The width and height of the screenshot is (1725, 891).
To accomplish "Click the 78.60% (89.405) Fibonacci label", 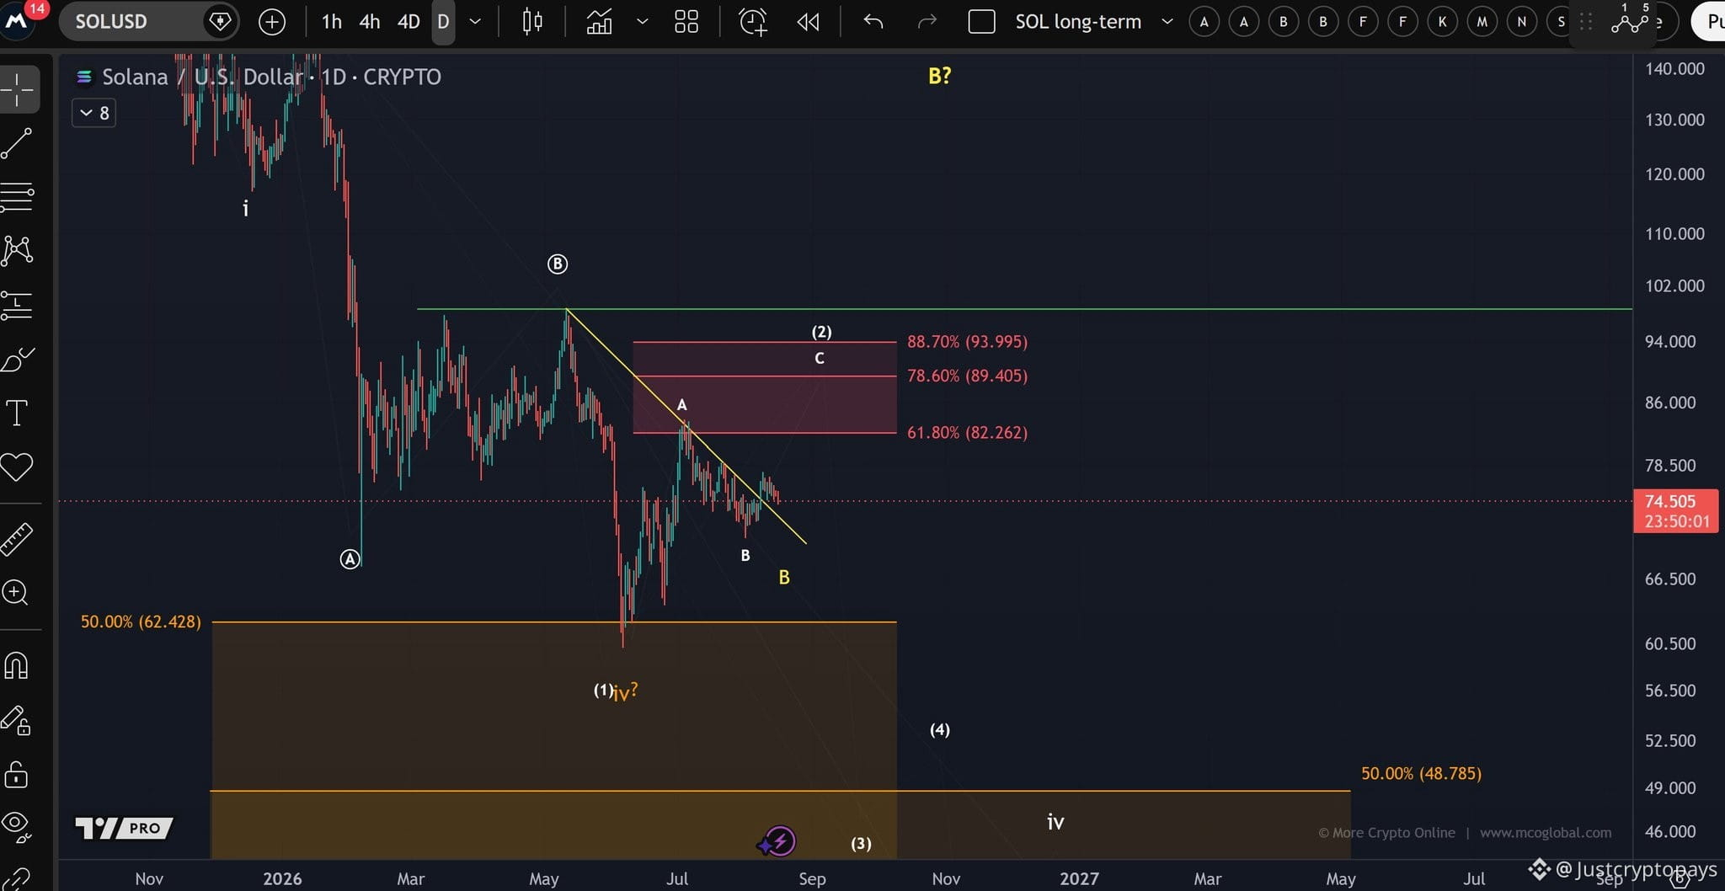I will click(x=967, y=376).
